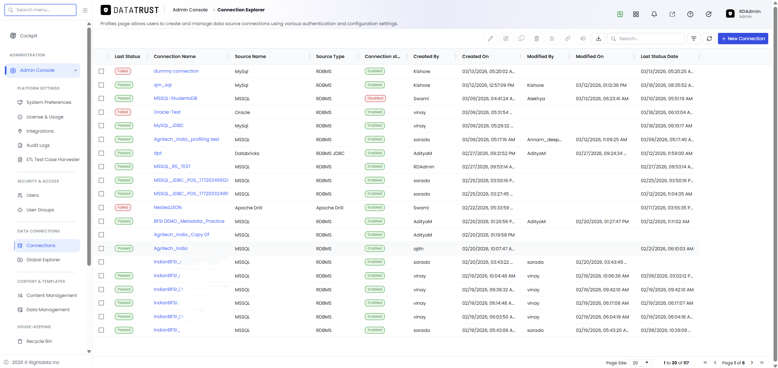778x368 pixels.
Task: Open the MSSQL-StudentsDB connection link
Action: coord(175,98)
